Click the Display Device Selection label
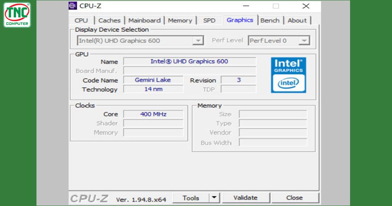This screenshot has height=206, width=392. [112, 30]
